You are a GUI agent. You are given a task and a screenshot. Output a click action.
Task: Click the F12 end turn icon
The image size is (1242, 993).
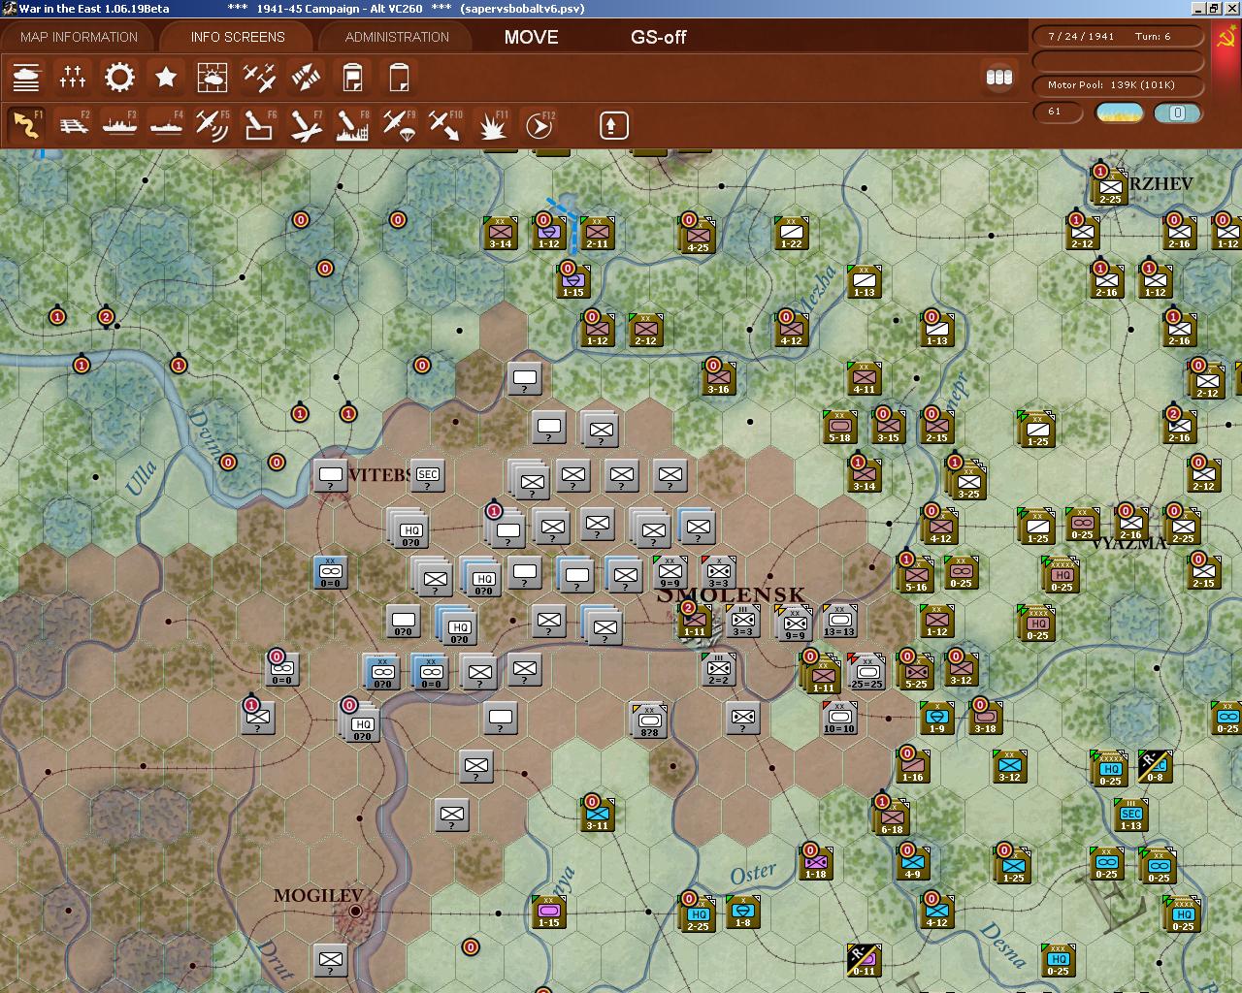(x=539, y=125)
